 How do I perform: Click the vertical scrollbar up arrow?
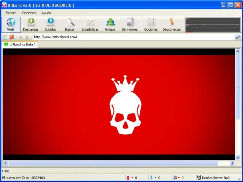(238, 51)
